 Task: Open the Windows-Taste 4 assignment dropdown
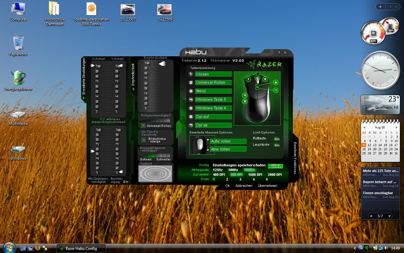tap(213, 108)
